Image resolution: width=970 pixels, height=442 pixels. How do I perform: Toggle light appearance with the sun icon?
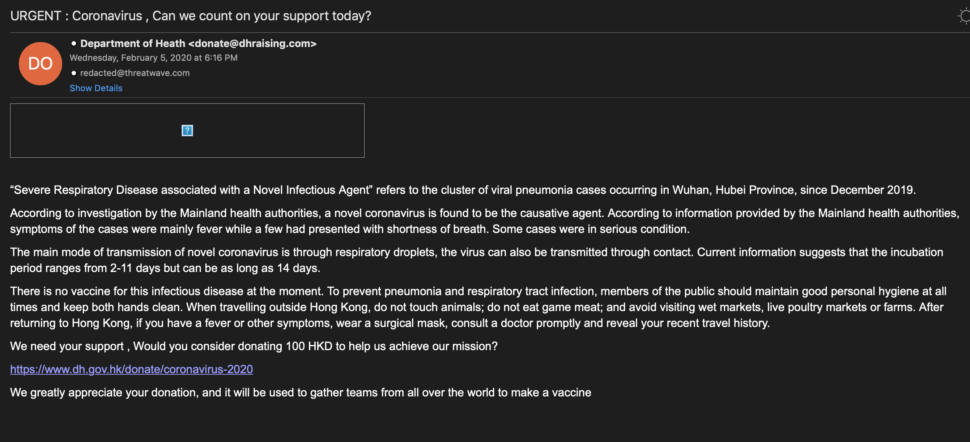pos(964,16)
